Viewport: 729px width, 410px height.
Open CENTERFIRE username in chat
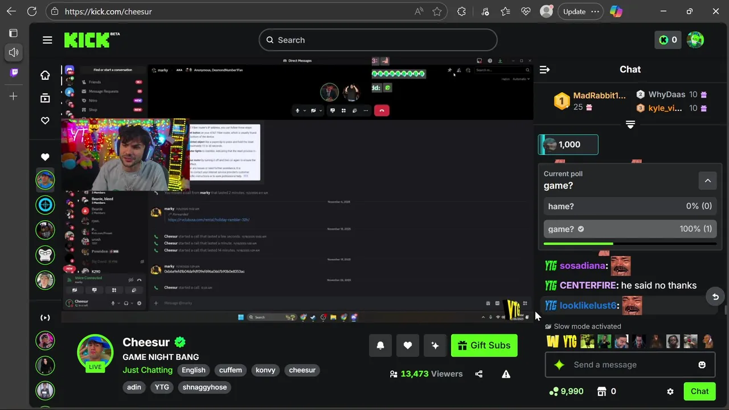coord(588,285)
